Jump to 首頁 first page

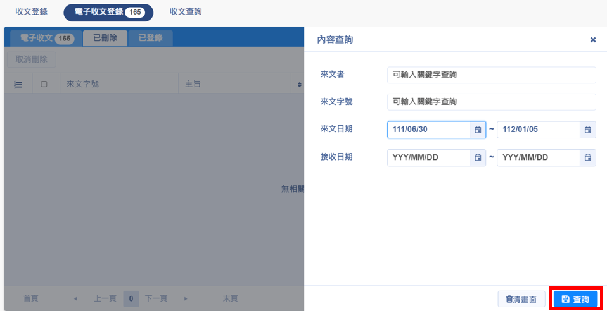point(31,298)
